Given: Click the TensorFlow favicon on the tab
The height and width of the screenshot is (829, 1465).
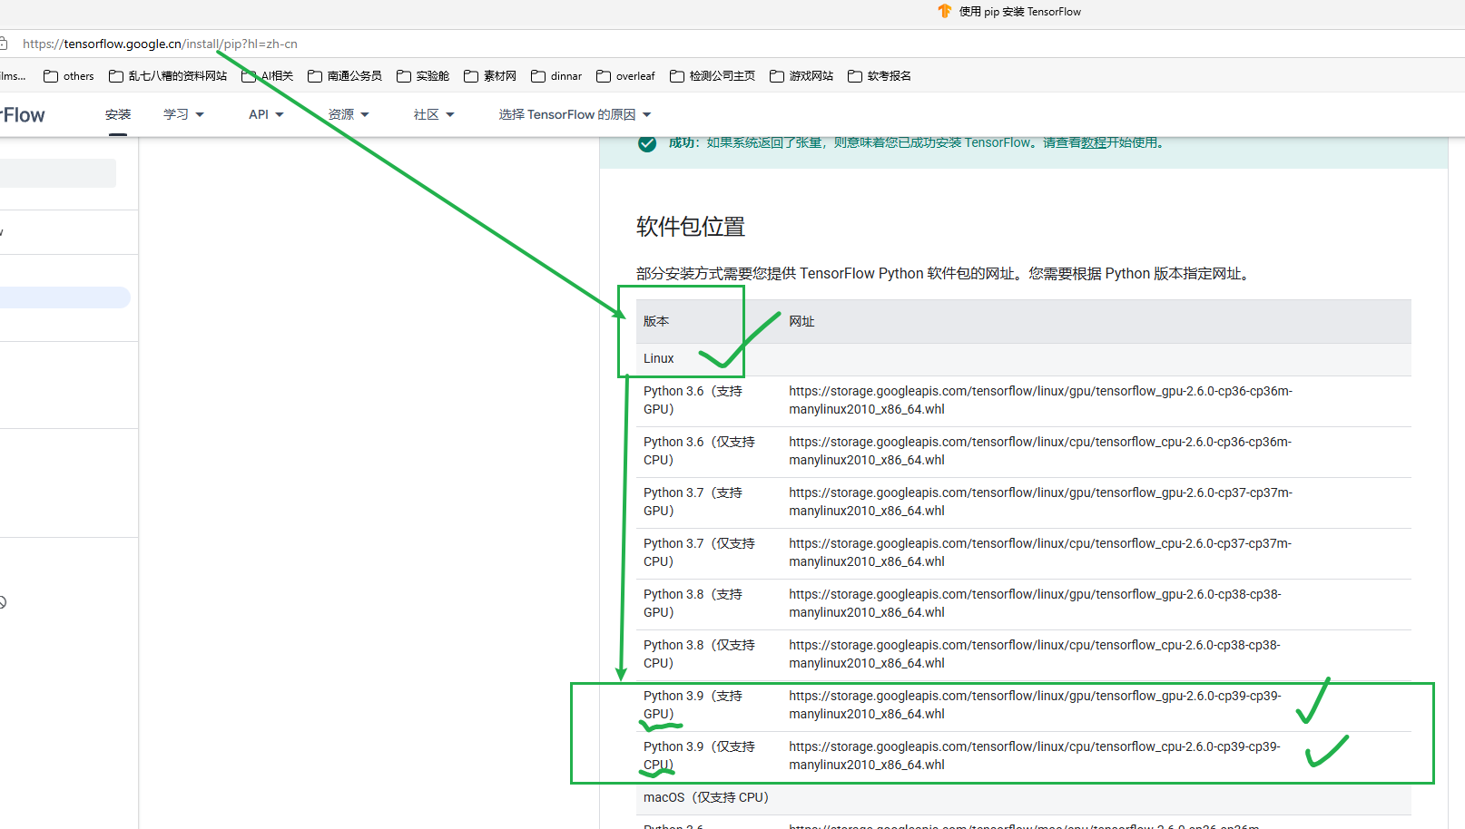Looking at the screenshot, I should click(945, 11).
